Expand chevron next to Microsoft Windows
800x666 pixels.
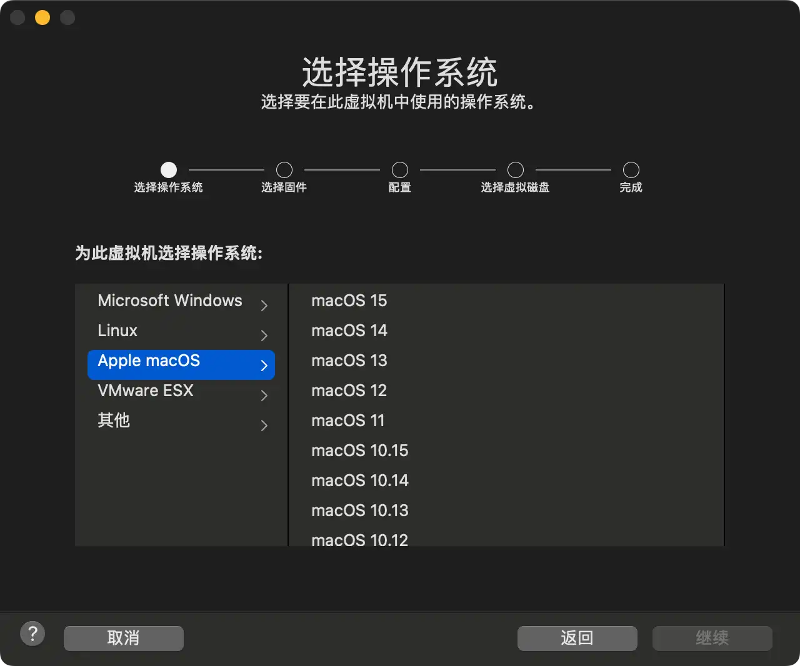tap(264, 306)
